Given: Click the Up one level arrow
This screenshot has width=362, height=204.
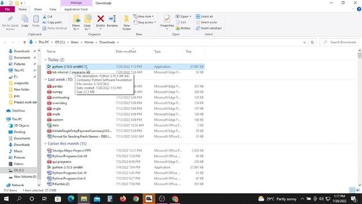Looking at the screenshot, I should click(x=24, y=42).
